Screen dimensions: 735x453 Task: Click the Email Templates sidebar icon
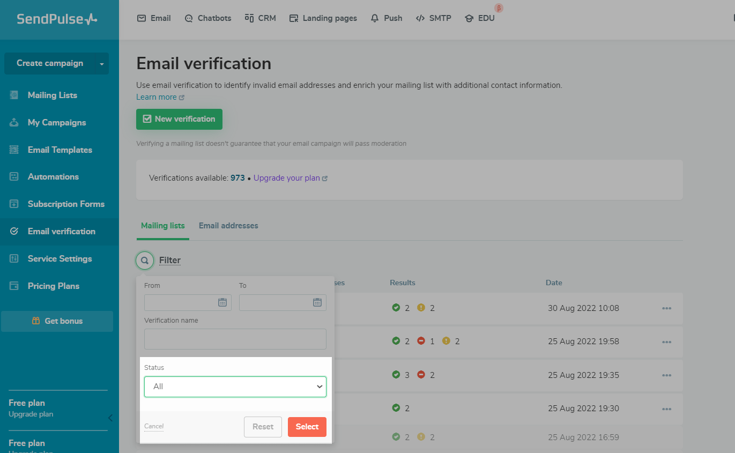14,150
